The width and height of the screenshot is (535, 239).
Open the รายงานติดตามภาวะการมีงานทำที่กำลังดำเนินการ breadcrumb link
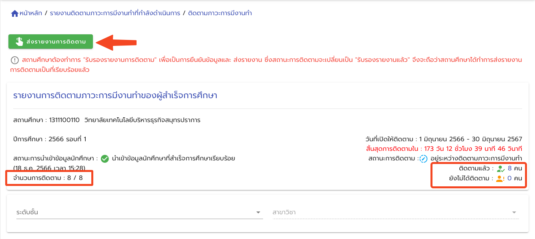[x=115, y=14]
